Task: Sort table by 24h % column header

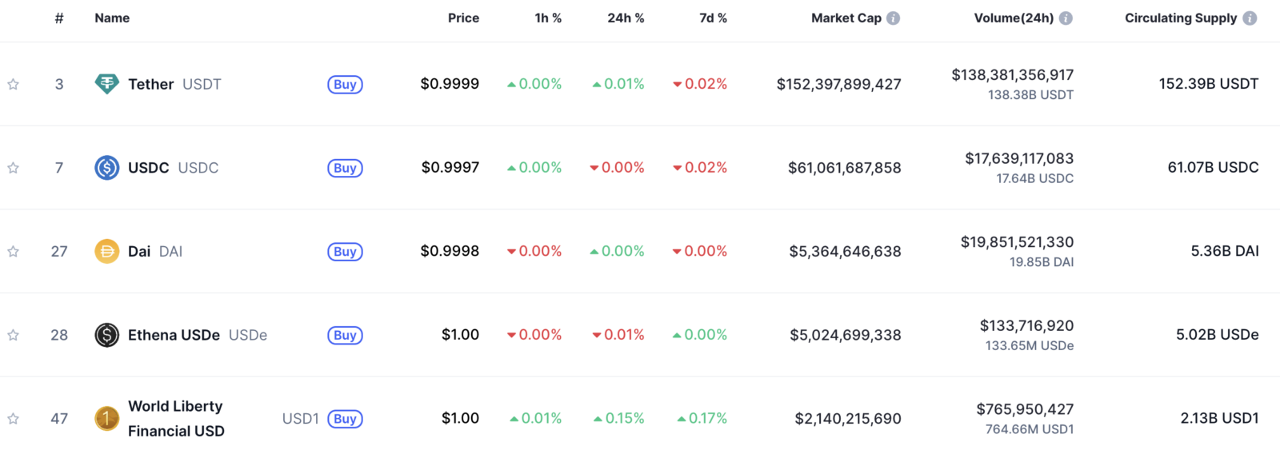Action: (x=626, y=18)
